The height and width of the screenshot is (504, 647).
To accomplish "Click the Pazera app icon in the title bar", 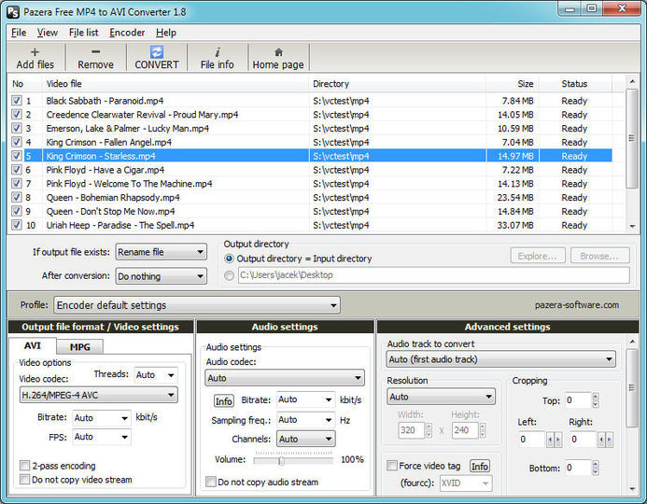I will (13, 12).
